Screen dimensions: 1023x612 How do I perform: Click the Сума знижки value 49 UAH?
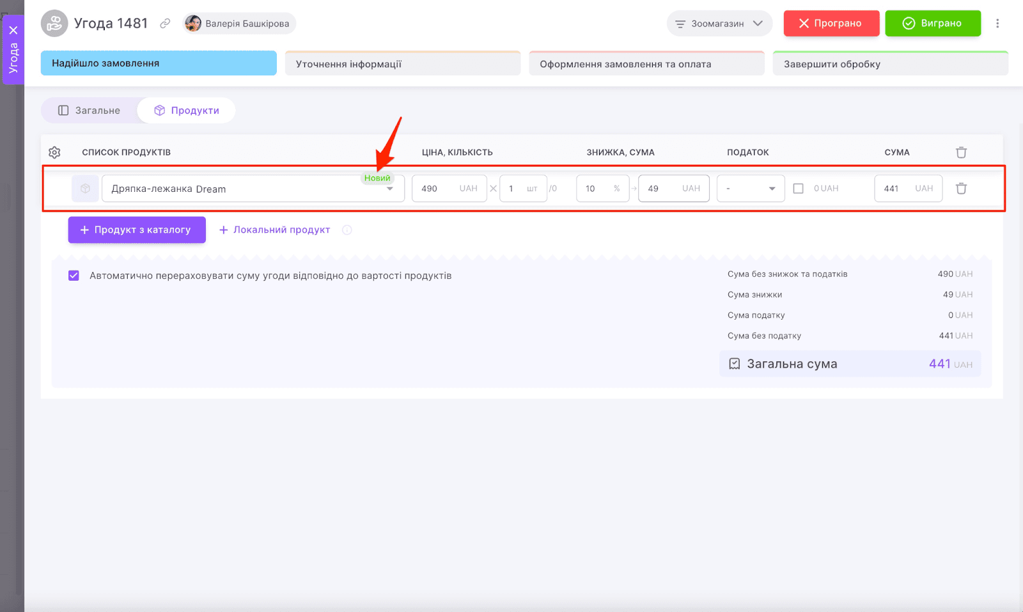(958, 295)
